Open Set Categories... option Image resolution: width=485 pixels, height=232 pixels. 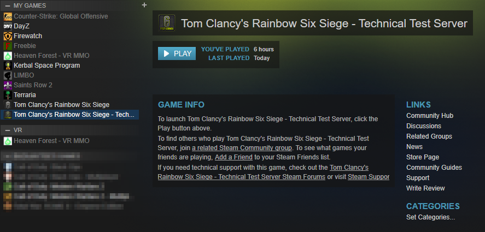[430, 217]
